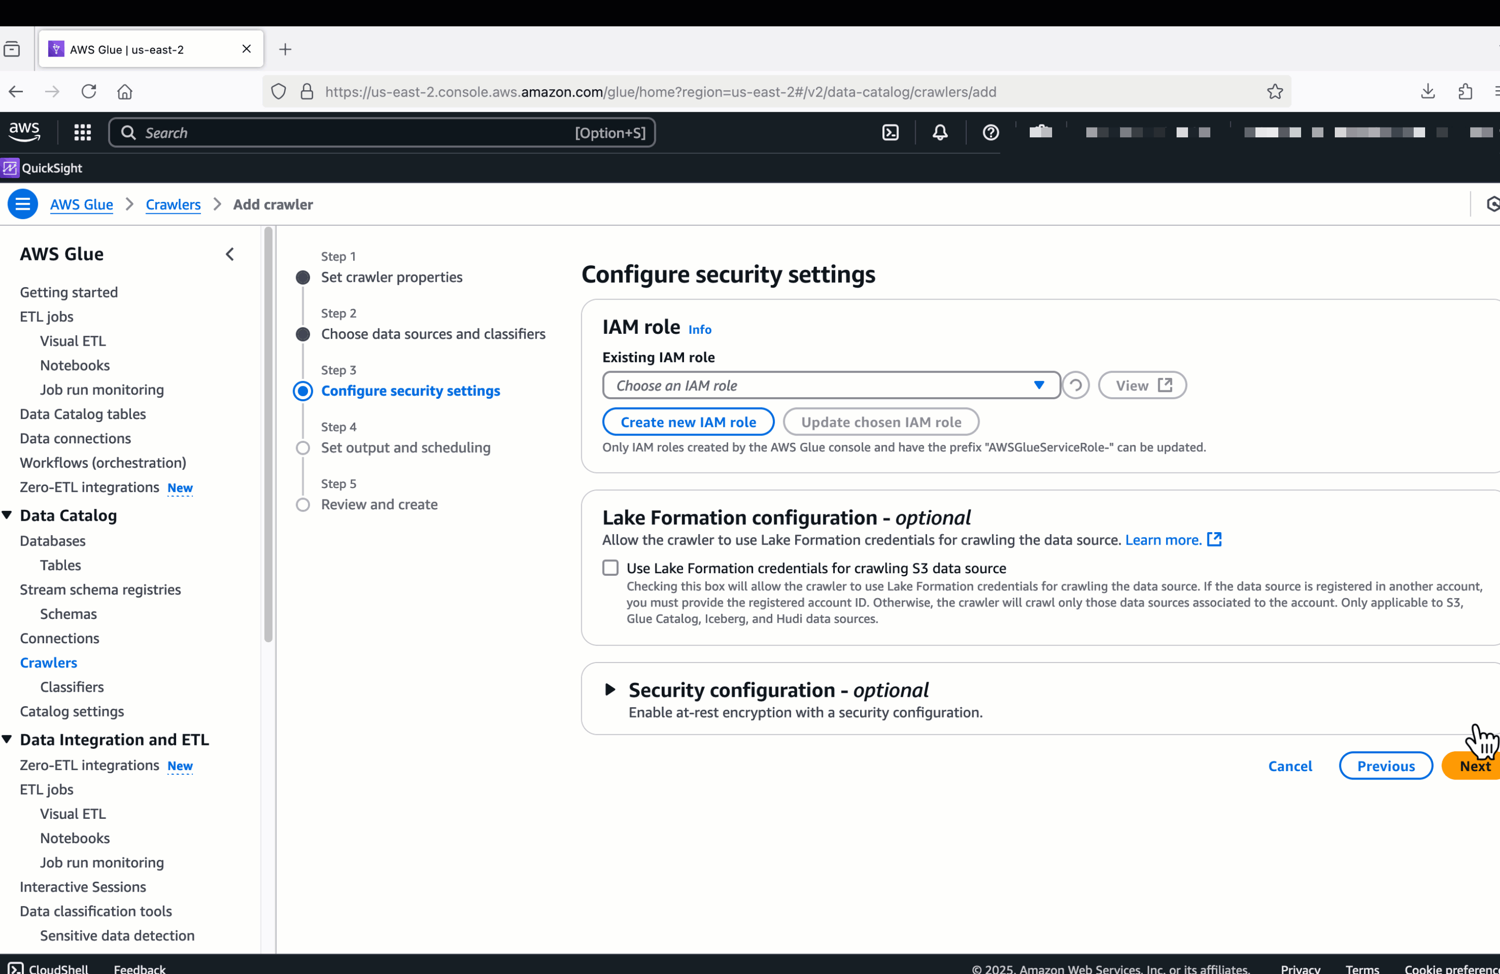Screen dimensions: 1500x974
Task: Click the AWS console search field
Action: [353, 133]
